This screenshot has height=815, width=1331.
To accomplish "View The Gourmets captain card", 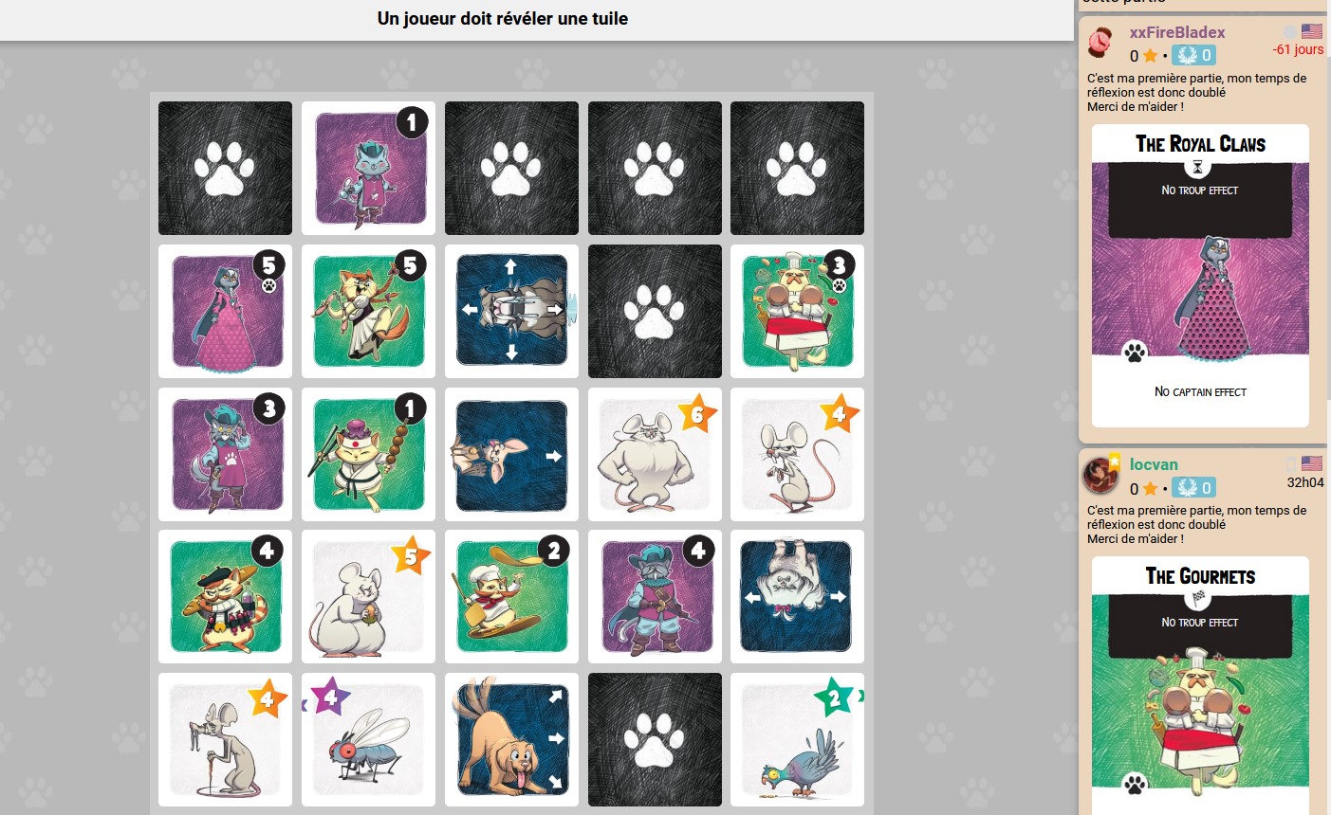I will [x=1200, y=686].
